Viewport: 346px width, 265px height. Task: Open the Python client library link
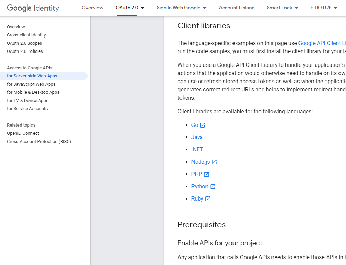click(200, 187)
